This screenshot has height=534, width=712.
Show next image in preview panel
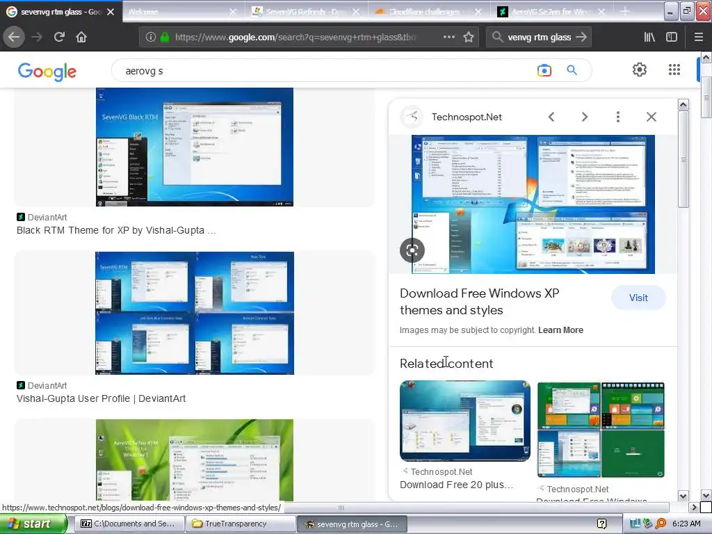coord(584,117)
